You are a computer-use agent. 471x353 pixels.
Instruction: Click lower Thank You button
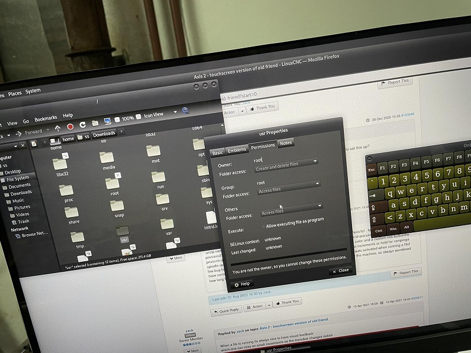[x=287, y=302]
